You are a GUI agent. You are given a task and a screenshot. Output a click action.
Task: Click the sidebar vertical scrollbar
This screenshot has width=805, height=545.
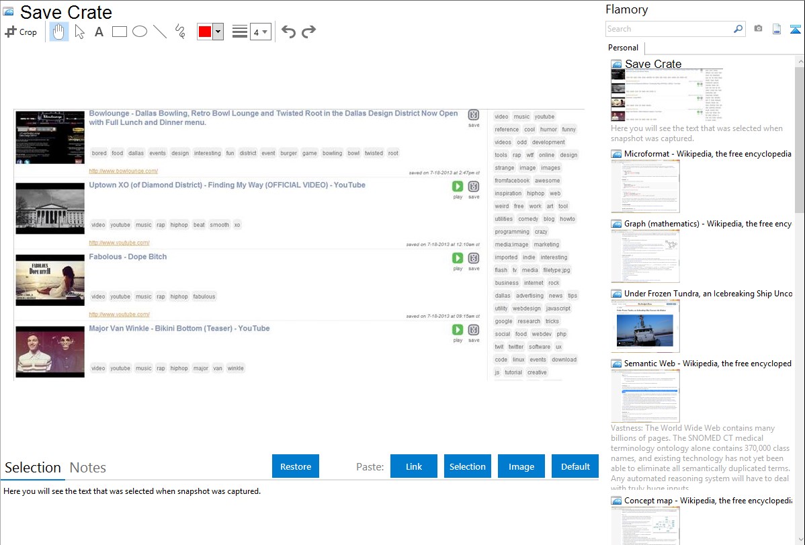(800, 138)
